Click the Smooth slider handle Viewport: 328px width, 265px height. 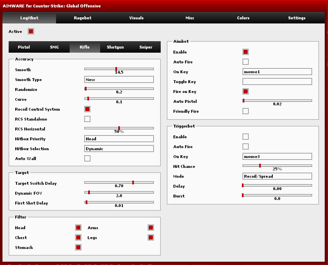116,69
